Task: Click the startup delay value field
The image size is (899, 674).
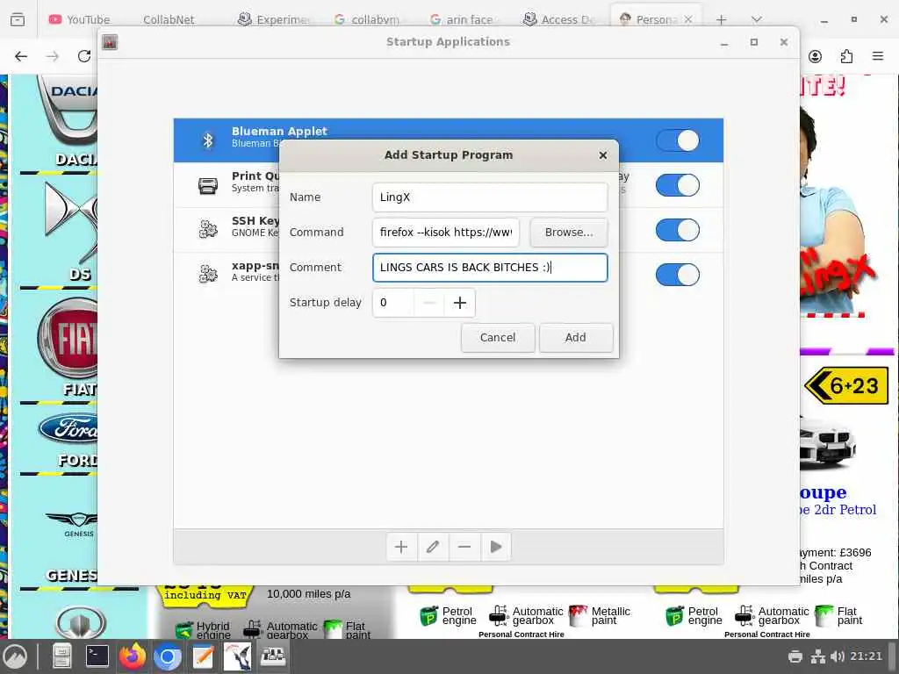Action: (x=393, y=303)
